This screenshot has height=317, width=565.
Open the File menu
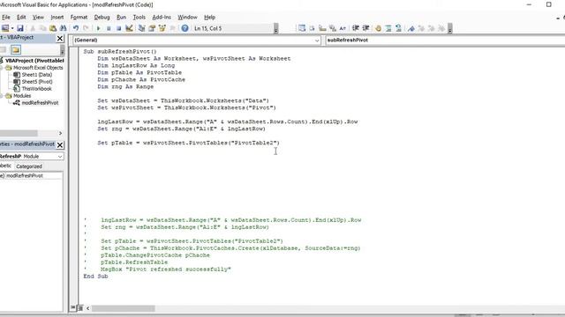[x=6, y=18]
